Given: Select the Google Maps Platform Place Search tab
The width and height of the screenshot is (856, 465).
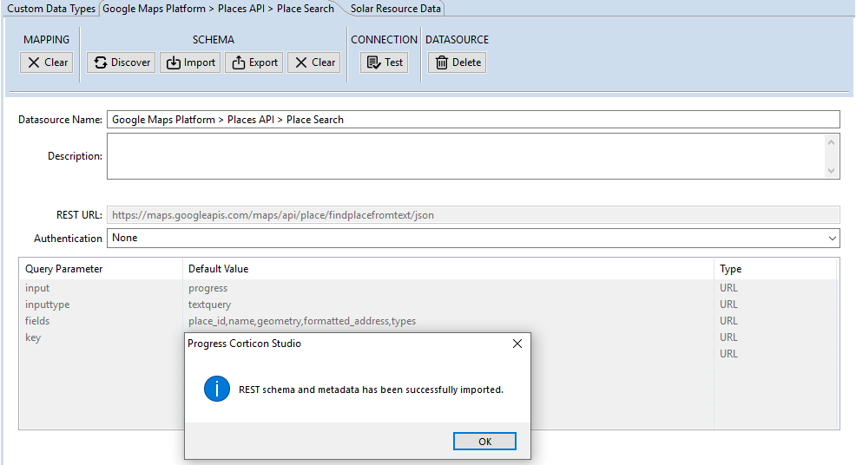Looking at the screenshot, I should [x=219, y=9].
